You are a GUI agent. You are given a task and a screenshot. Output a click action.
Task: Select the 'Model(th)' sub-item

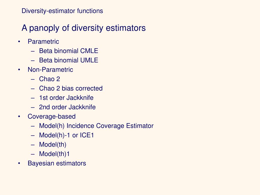(x=53, y=145)
